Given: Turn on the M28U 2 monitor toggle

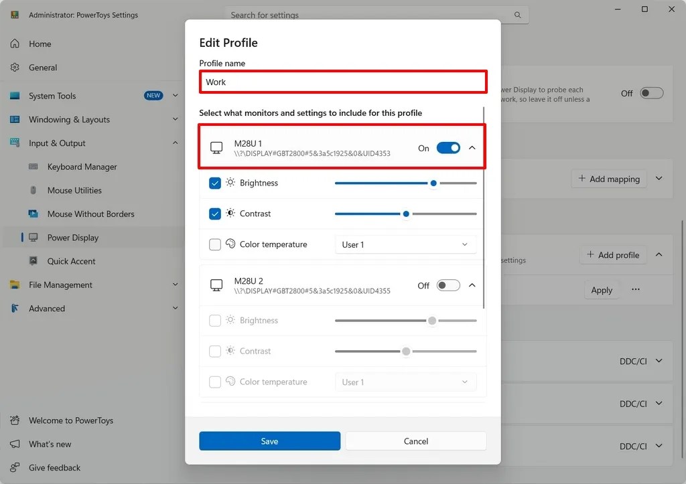Looking at the screenshot, I should (448, 285).
